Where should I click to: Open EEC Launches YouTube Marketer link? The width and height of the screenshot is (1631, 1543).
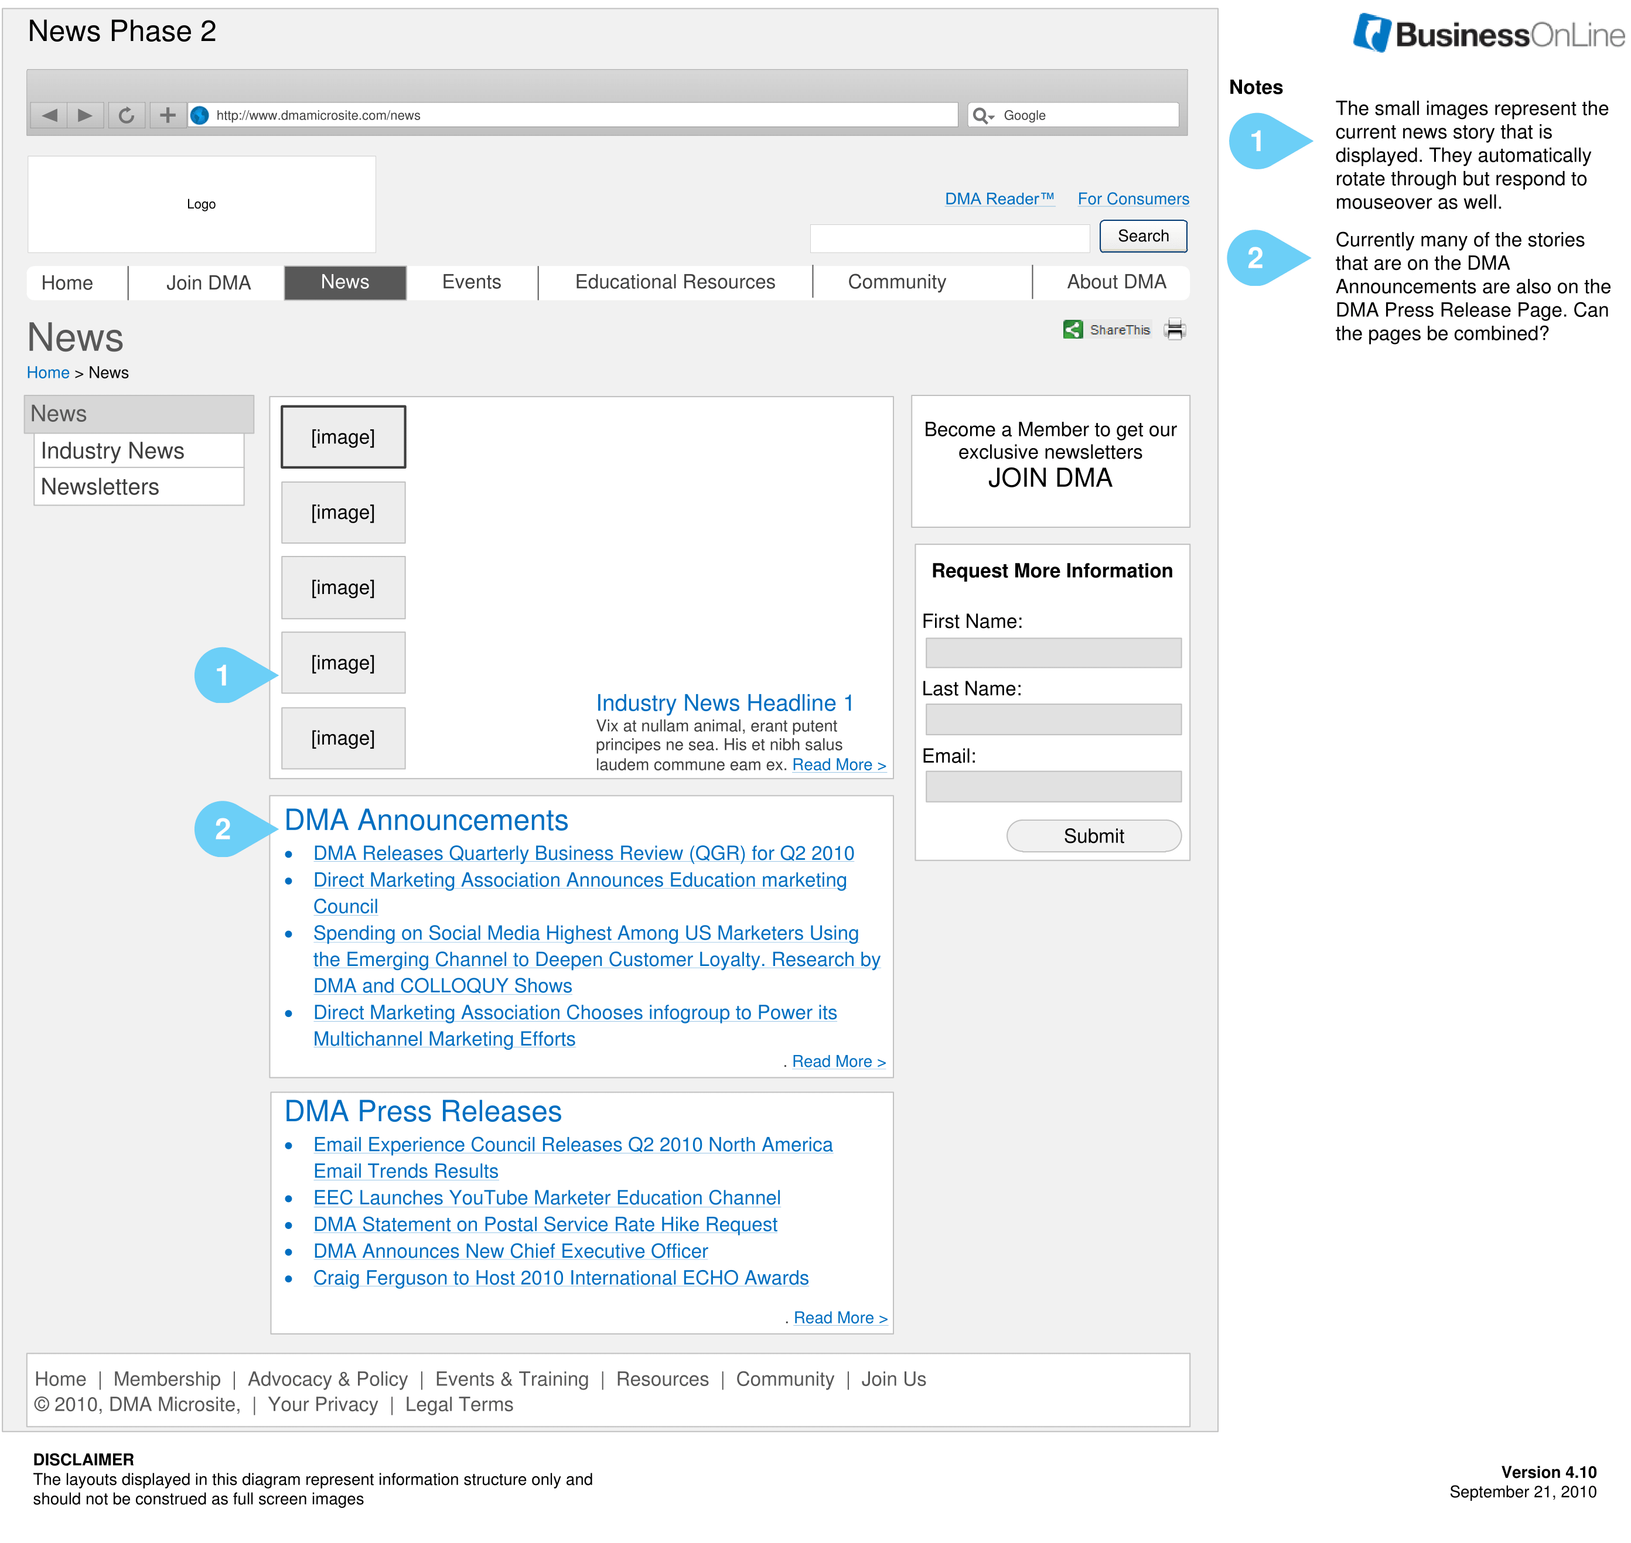click(x=547, y=1199)
